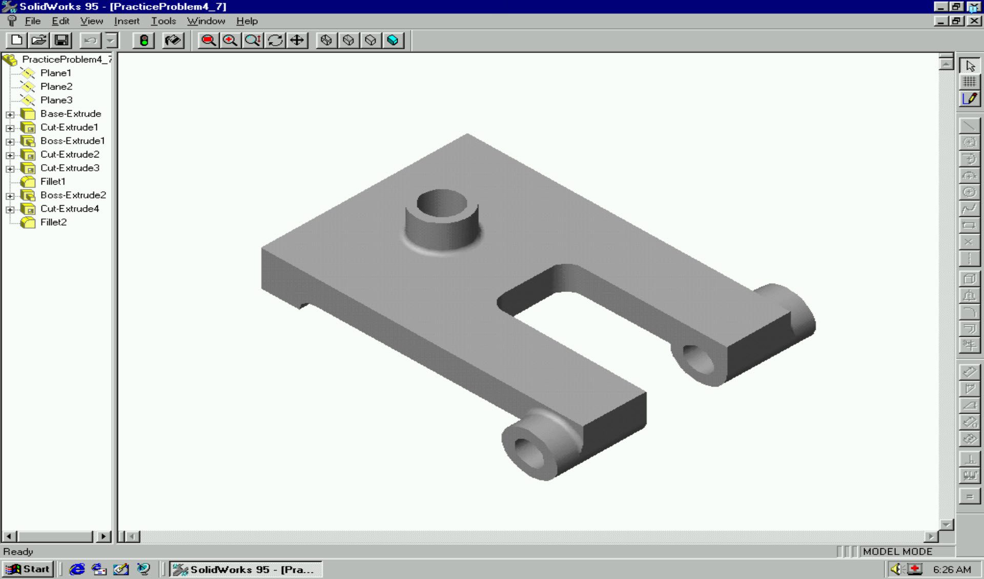Viewport: 984px width, 579px height.
Task: Select the arrow Select tool
Action: pyautogui.click(x=970, y=66)
